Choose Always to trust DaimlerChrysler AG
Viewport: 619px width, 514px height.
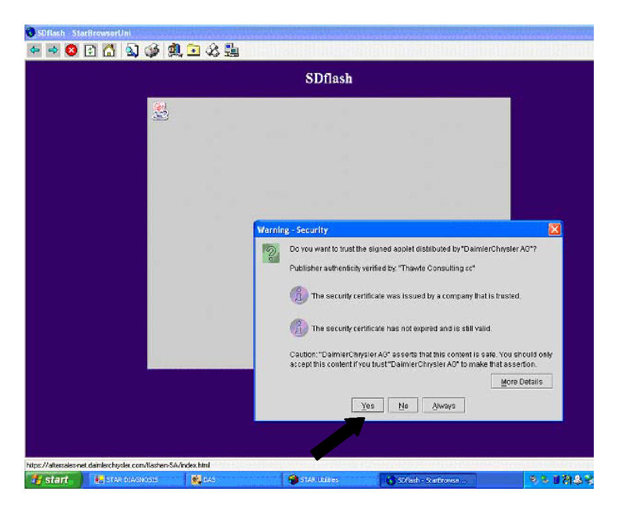(443, 406)
